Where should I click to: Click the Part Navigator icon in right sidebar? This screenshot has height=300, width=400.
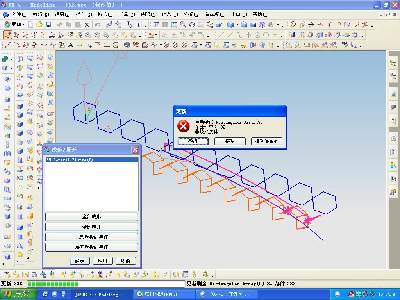point(393,76)
